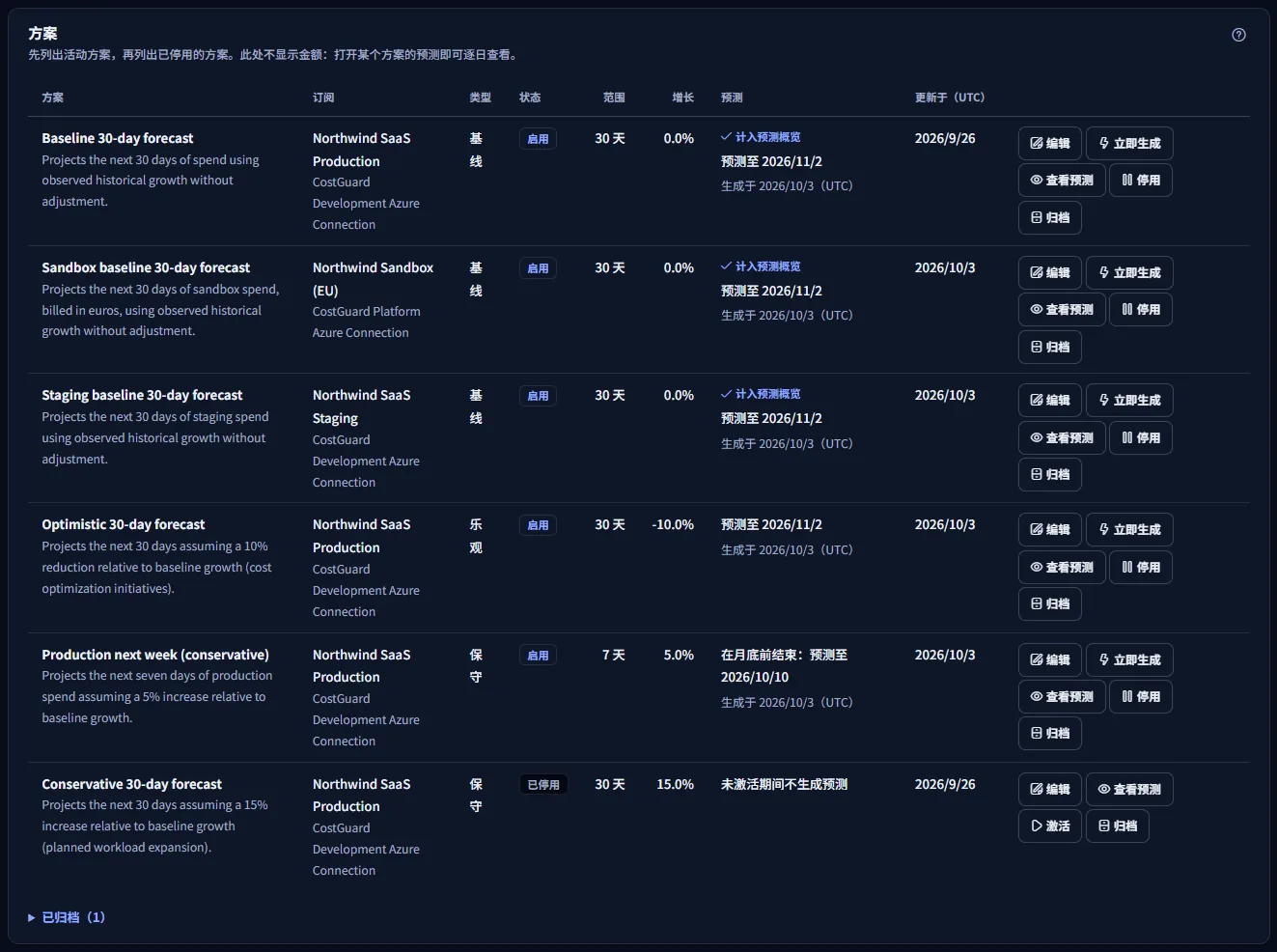Viewport: 1277px width, 952px height.
Task: Click the 更新于 (UTC) column header
Action: point(950,98)
